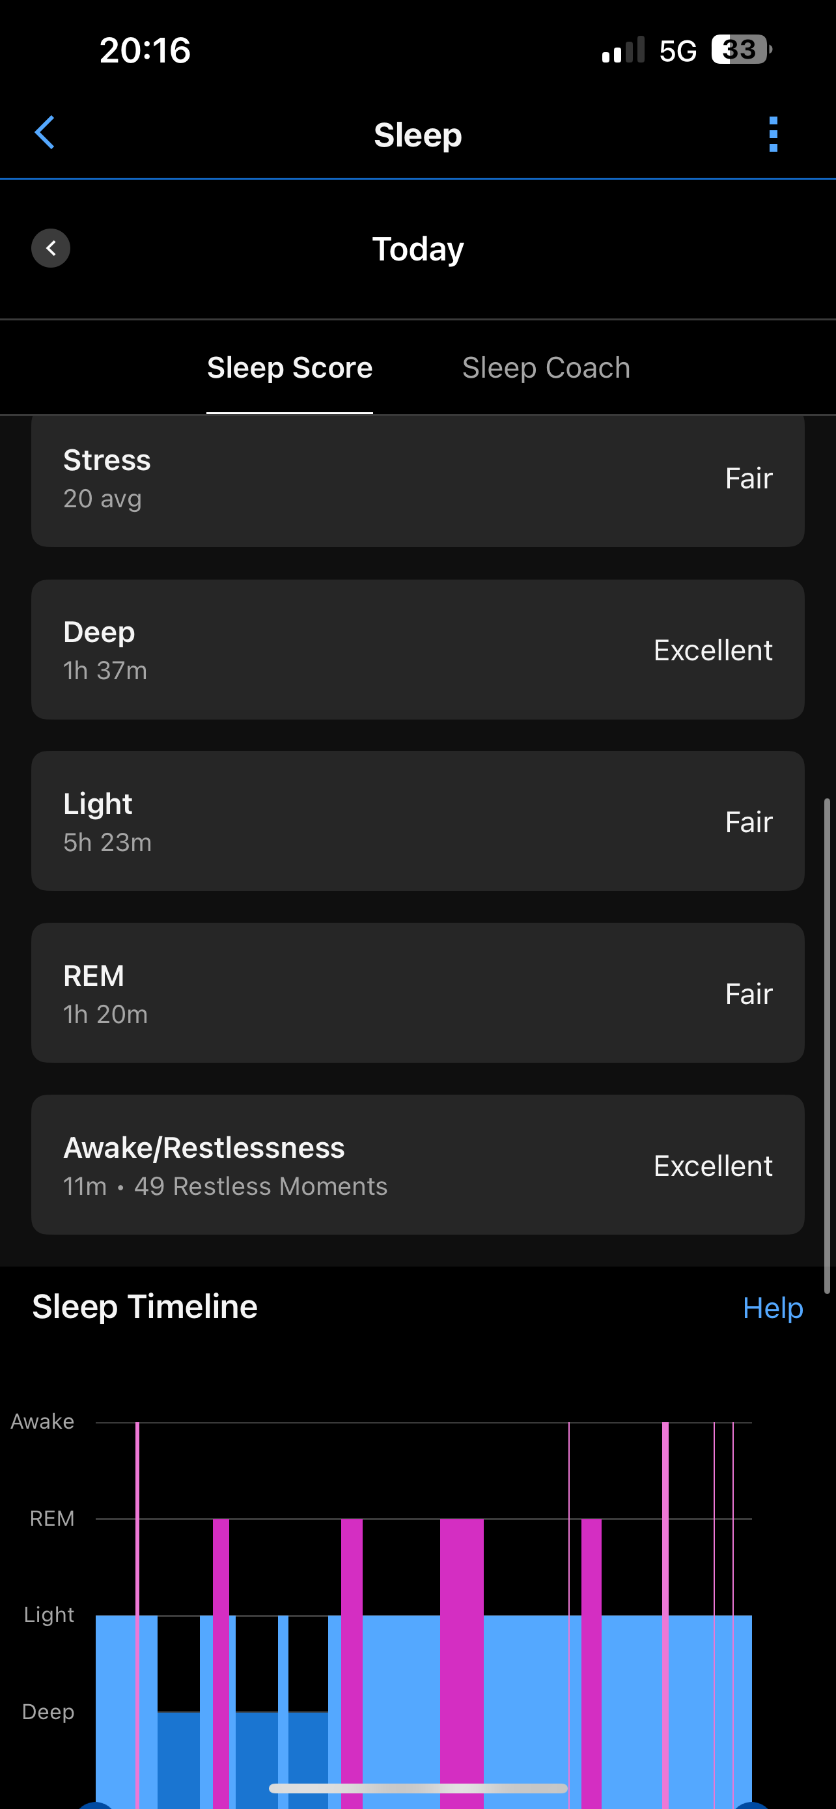836x1809 pixels.
Task: Open the Deep sleep 1h 37m card
Action: coord(417,650)
